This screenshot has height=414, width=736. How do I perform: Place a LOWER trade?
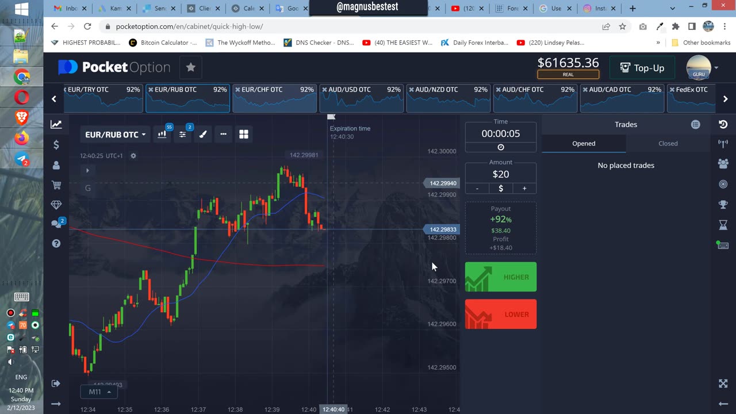500,315
